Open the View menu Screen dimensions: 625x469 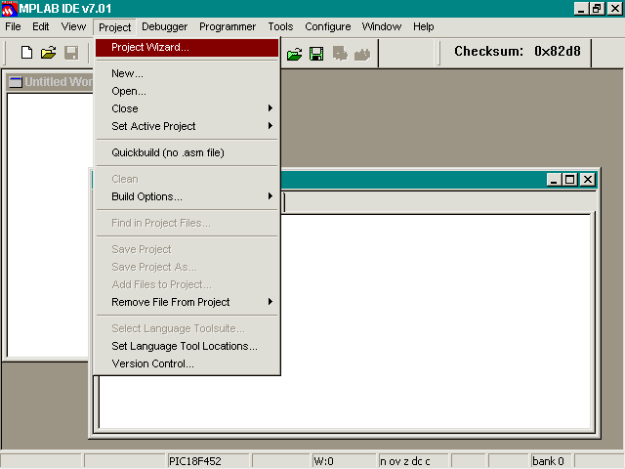click(x=73, y=26)
